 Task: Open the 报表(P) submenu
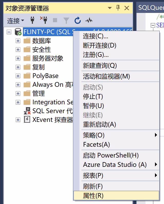point(93,176)
